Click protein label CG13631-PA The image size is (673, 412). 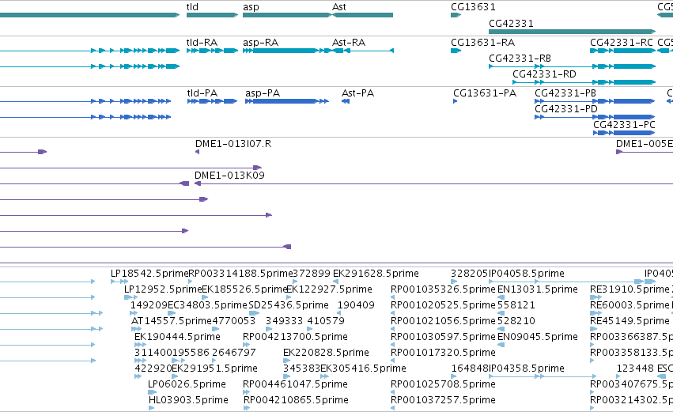485,93
